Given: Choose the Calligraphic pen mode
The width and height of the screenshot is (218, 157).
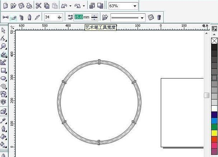Looking at the screenshot, I should click(29, 17).
